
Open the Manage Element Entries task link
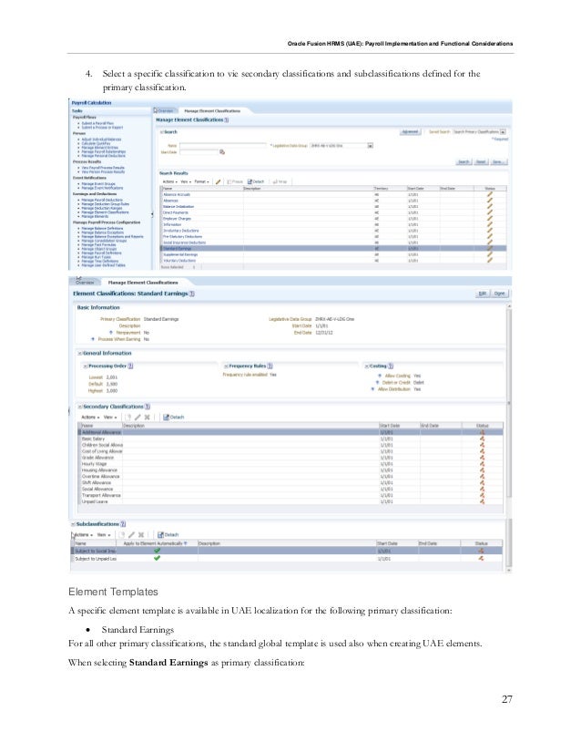coord(100,148)
